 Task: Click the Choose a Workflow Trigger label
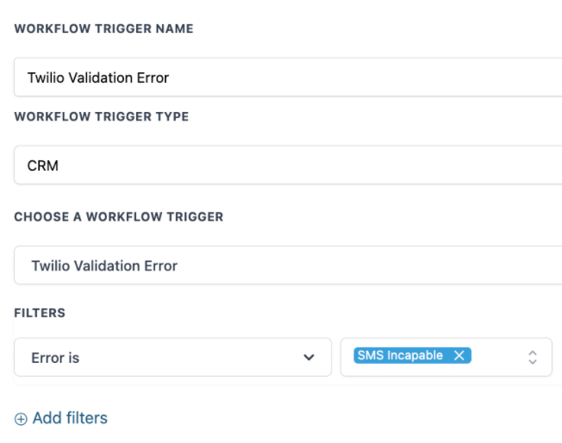tap(118, 217)
